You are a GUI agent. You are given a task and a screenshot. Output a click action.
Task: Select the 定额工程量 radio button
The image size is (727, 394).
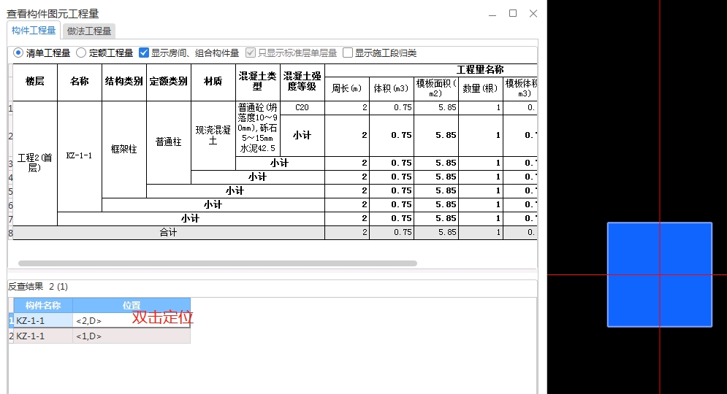click(81, 53)
